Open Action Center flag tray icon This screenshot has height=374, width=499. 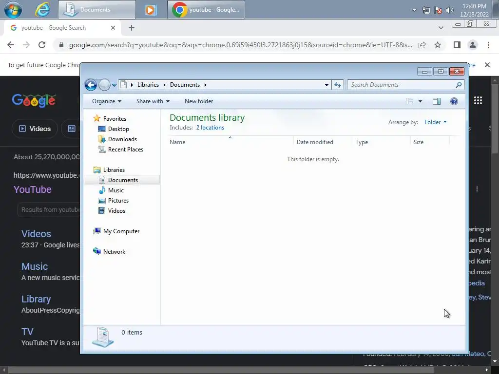(438, 10)
